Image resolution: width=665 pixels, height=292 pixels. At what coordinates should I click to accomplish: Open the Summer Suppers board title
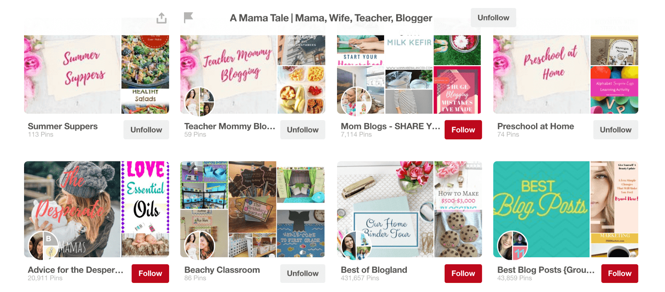(63, 126)
